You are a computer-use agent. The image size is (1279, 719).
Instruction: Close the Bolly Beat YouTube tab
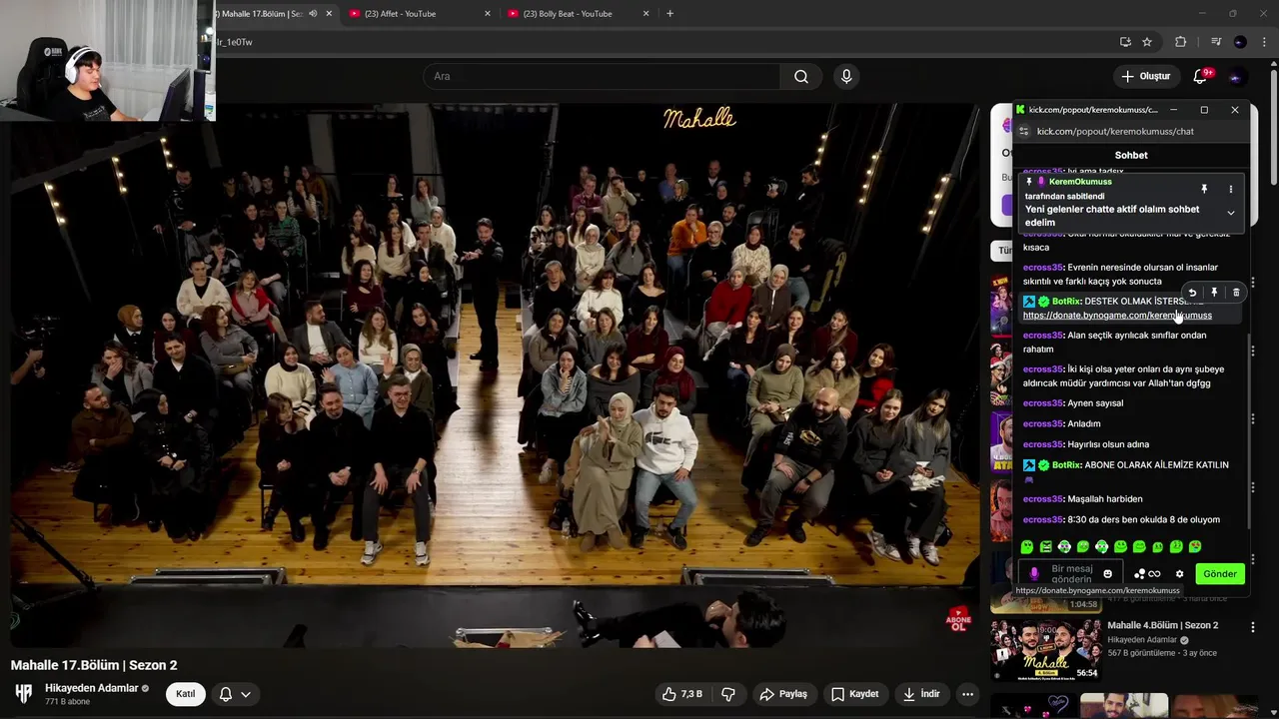645,14
